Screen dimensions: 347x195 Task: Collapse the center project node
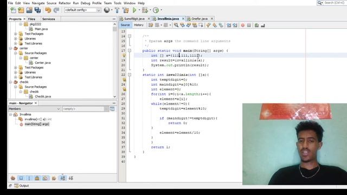[10, 48]
